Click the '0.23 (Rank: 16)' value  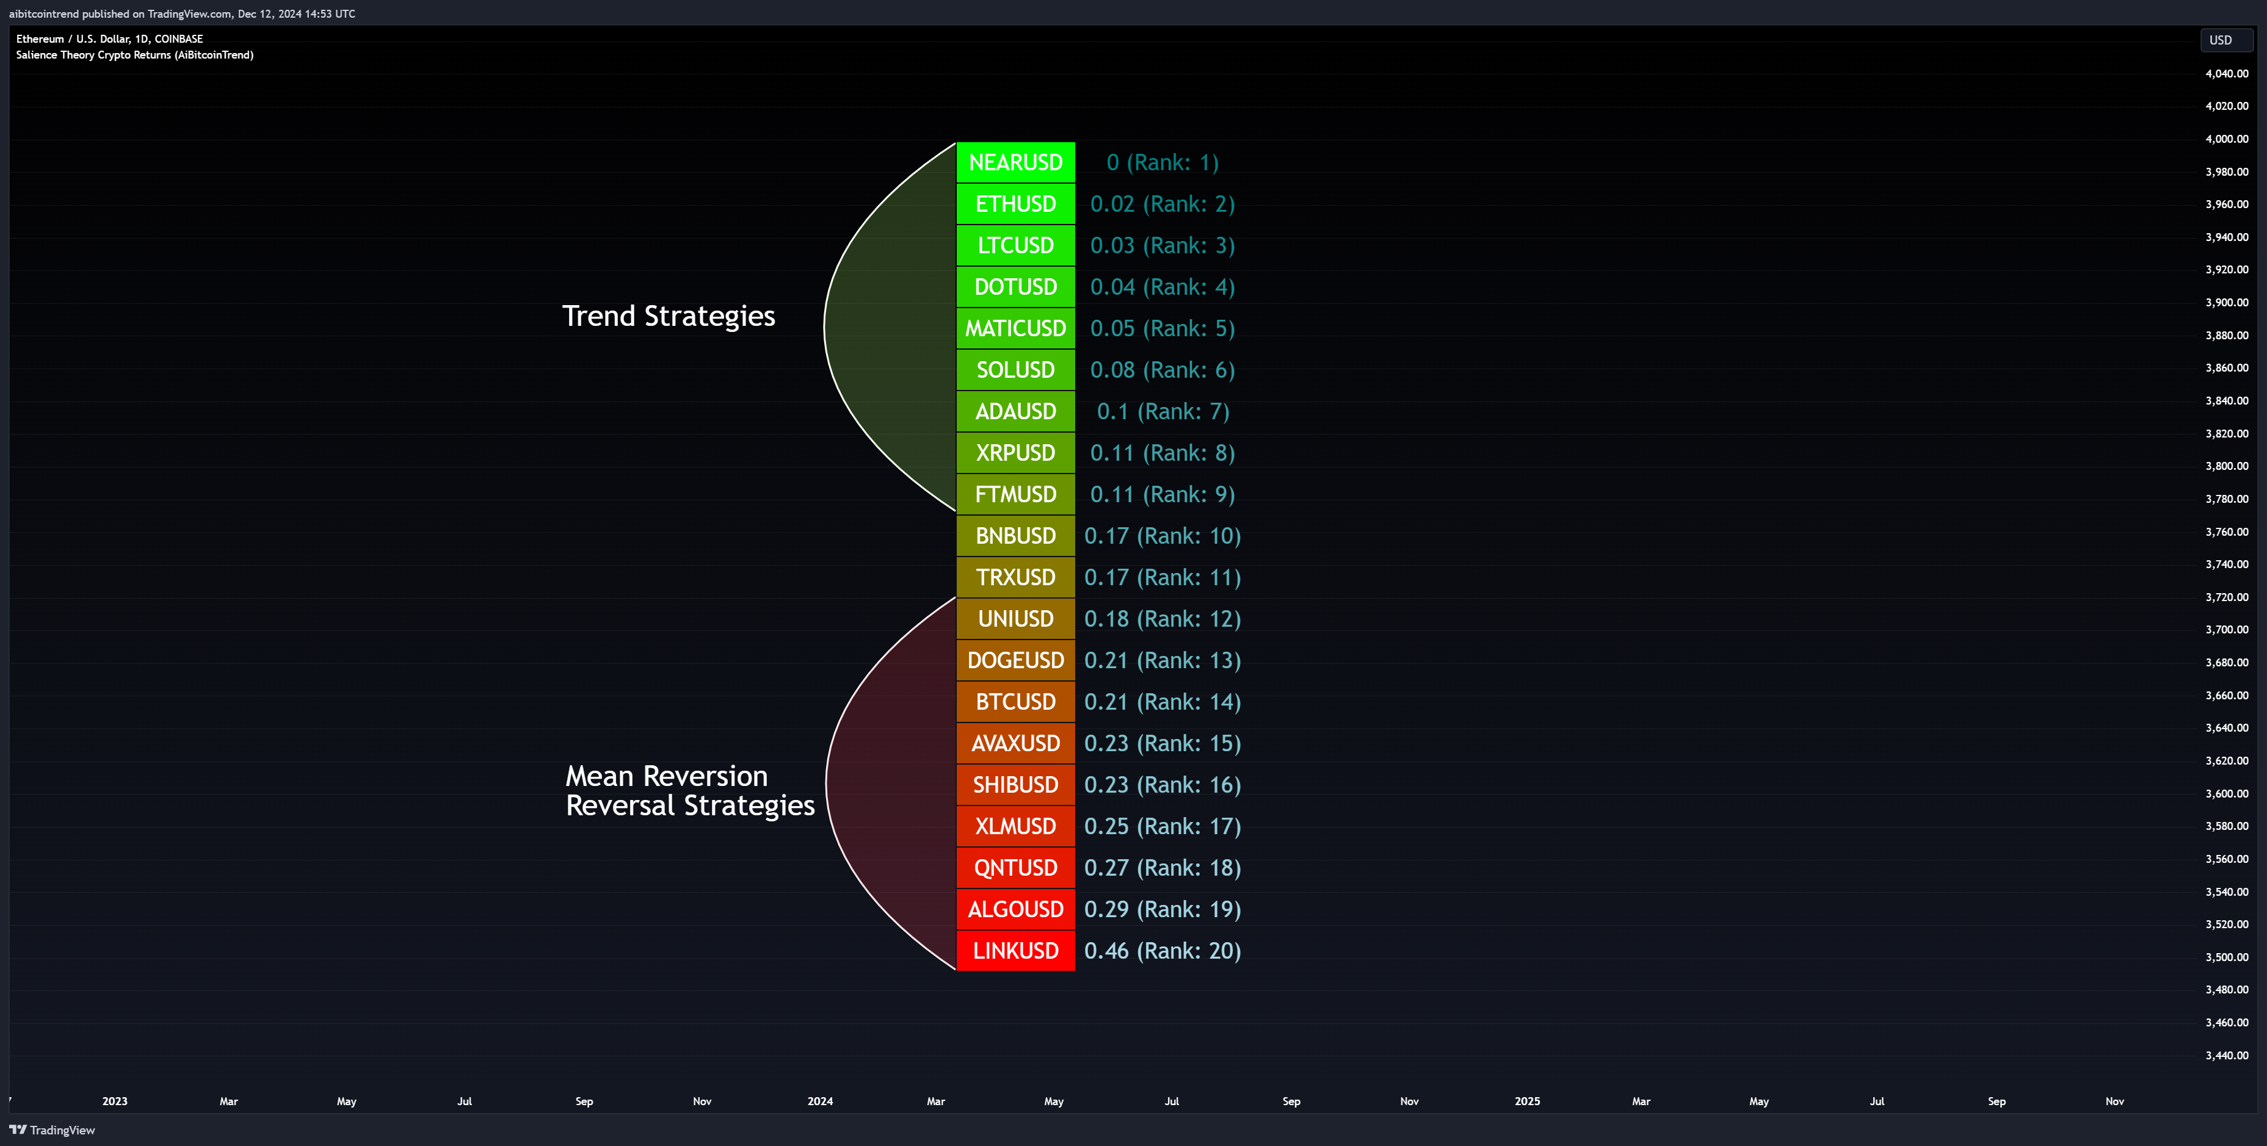1163,785
